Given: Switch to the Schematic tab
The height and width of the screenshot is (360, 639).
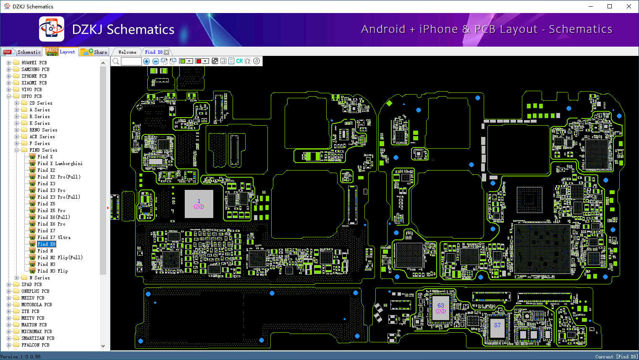Looking at the screenshot, I should pos(22,52).
